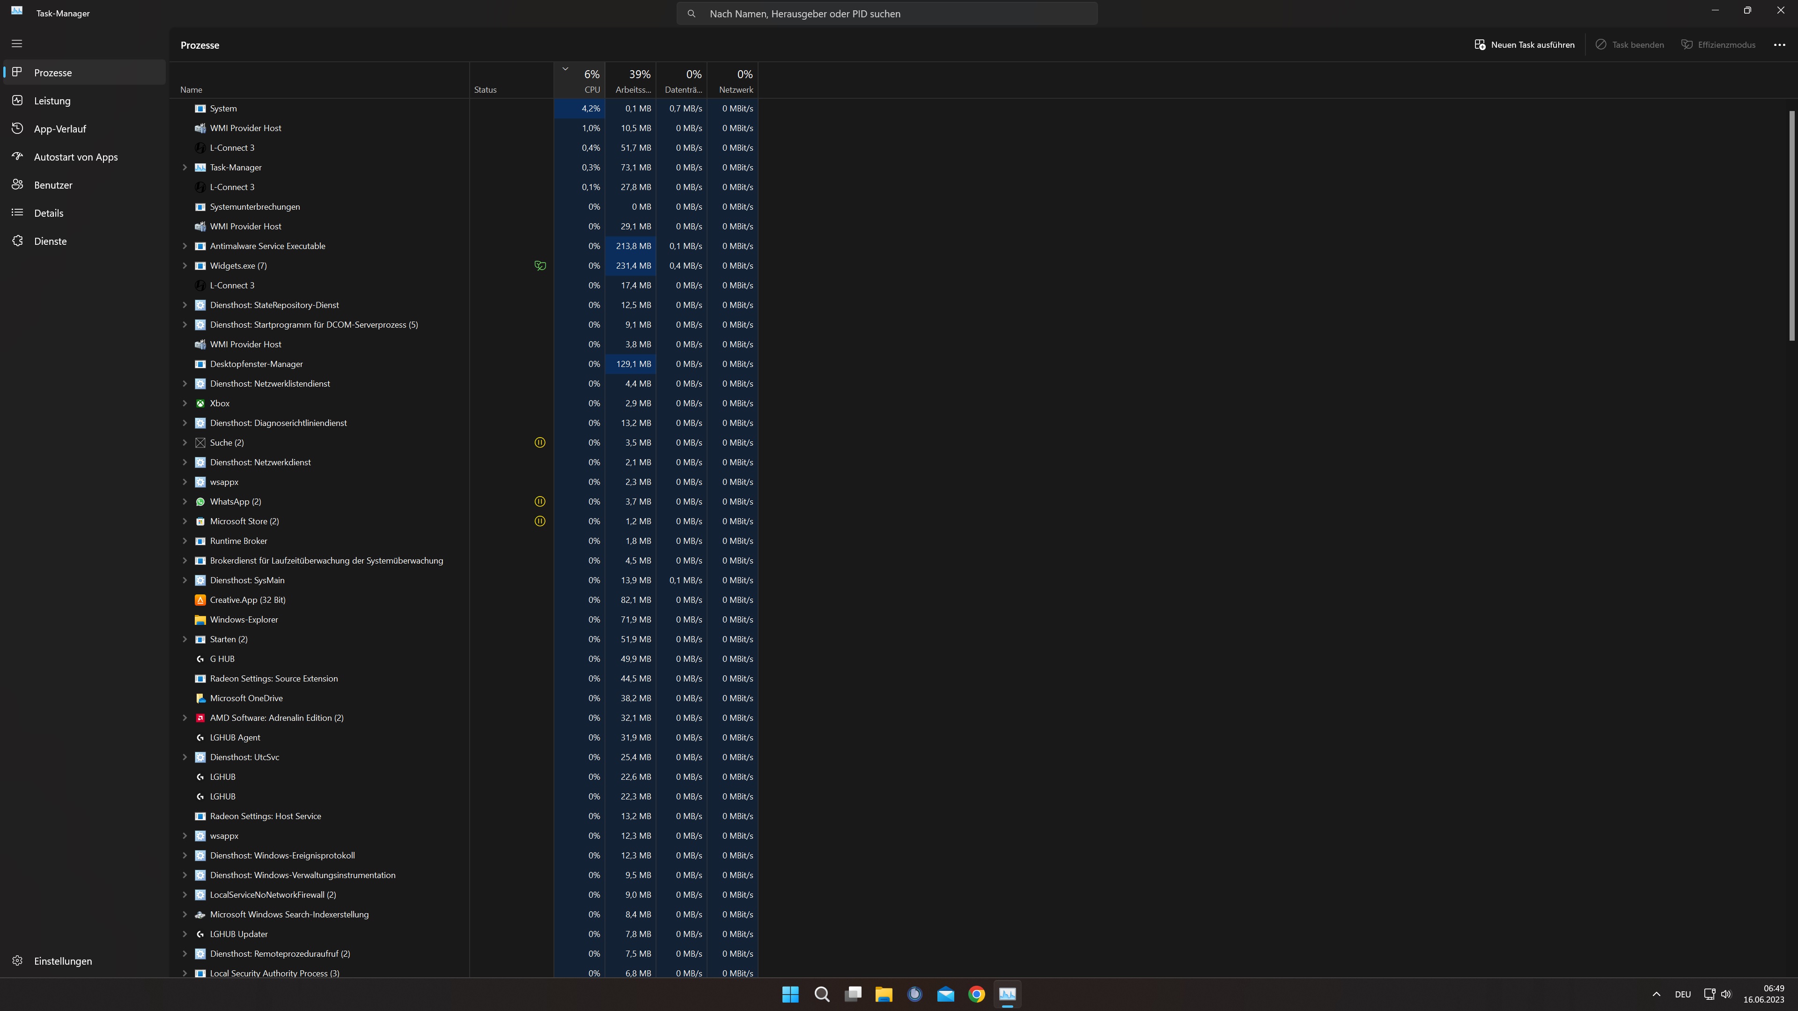Launch Google Chrome from the taskbar
Image resolution: width=1798 pixels, height=1011 pixels.
[976, 994]
